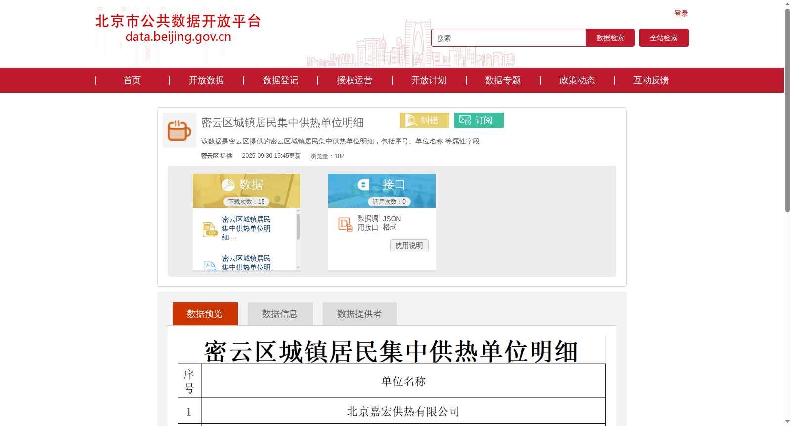
Task: Click the preview heading 密云区城镇居民集中供热单位明细
Action: [391, 352]
